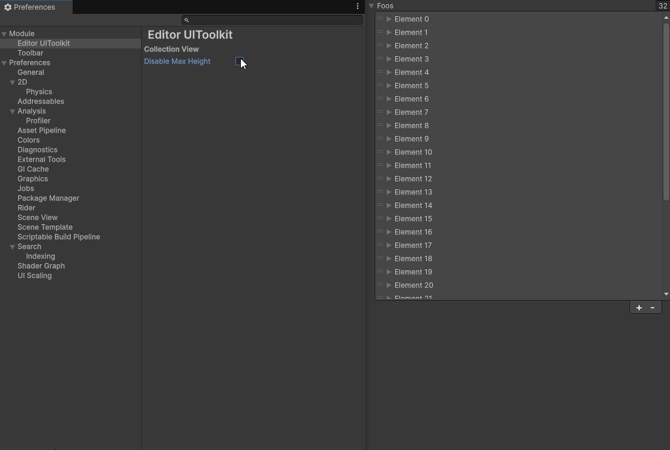Click the minus icon to remove list element

[652, 308]
